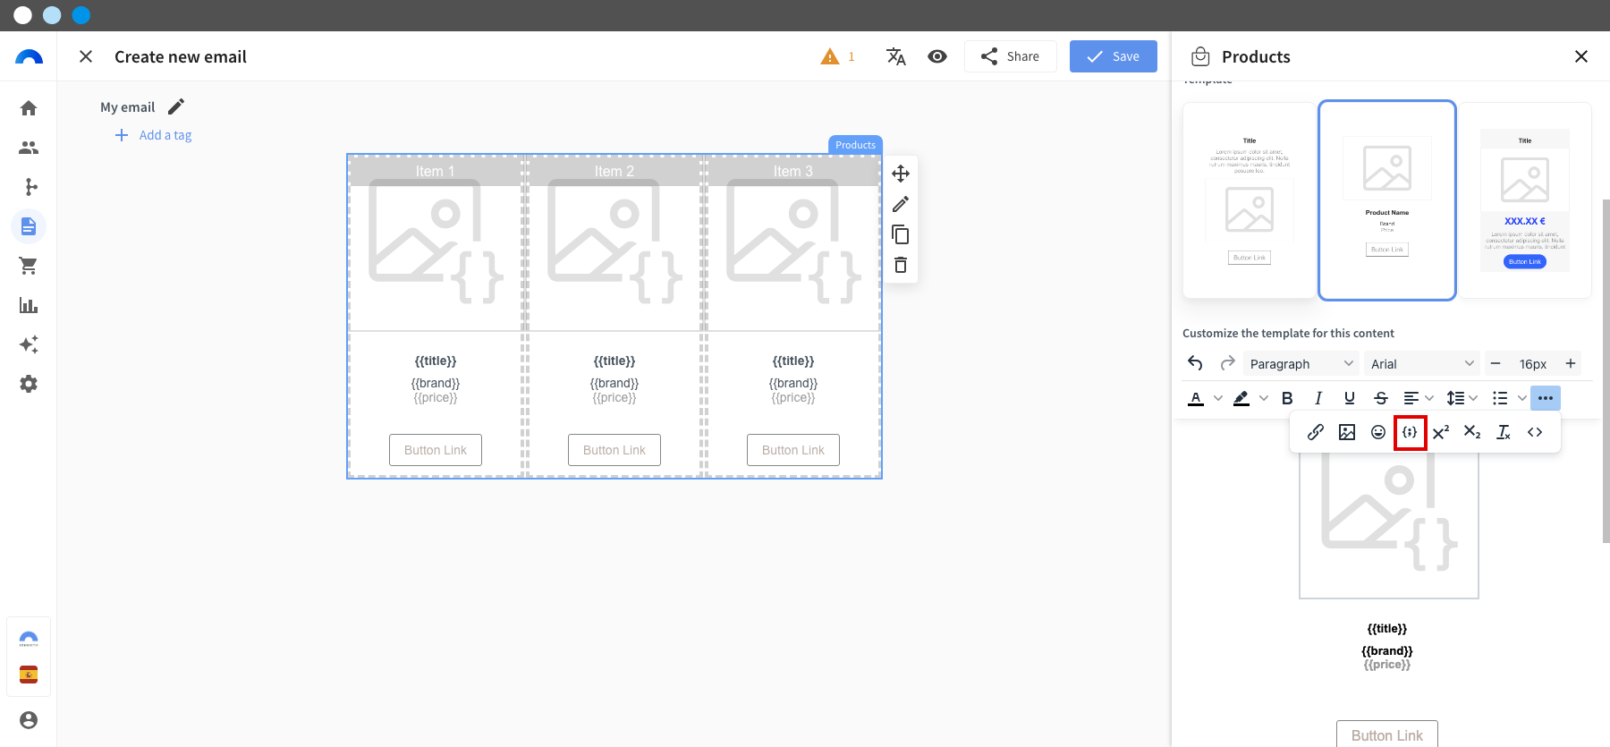Select the Item 2 Button Link

(614, 450)
